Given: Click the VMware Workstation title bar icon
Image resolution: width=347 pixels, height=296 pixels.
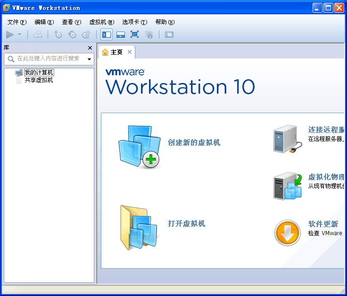Looking at the screenshot, I should tap(7, 8).
